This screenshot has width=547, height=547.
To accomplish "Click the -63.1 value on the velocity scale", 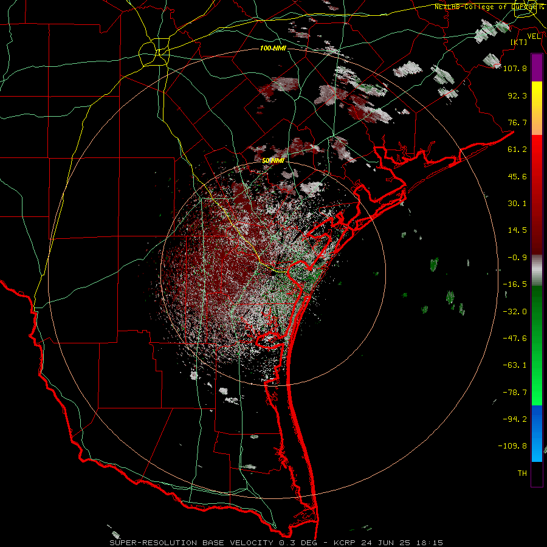I will 515,365.
